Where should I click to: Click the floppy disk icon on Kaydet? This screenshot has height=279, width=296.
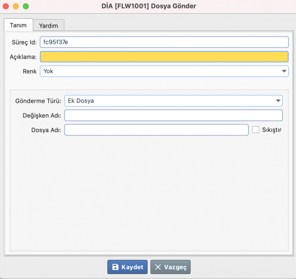click(115, 267)
